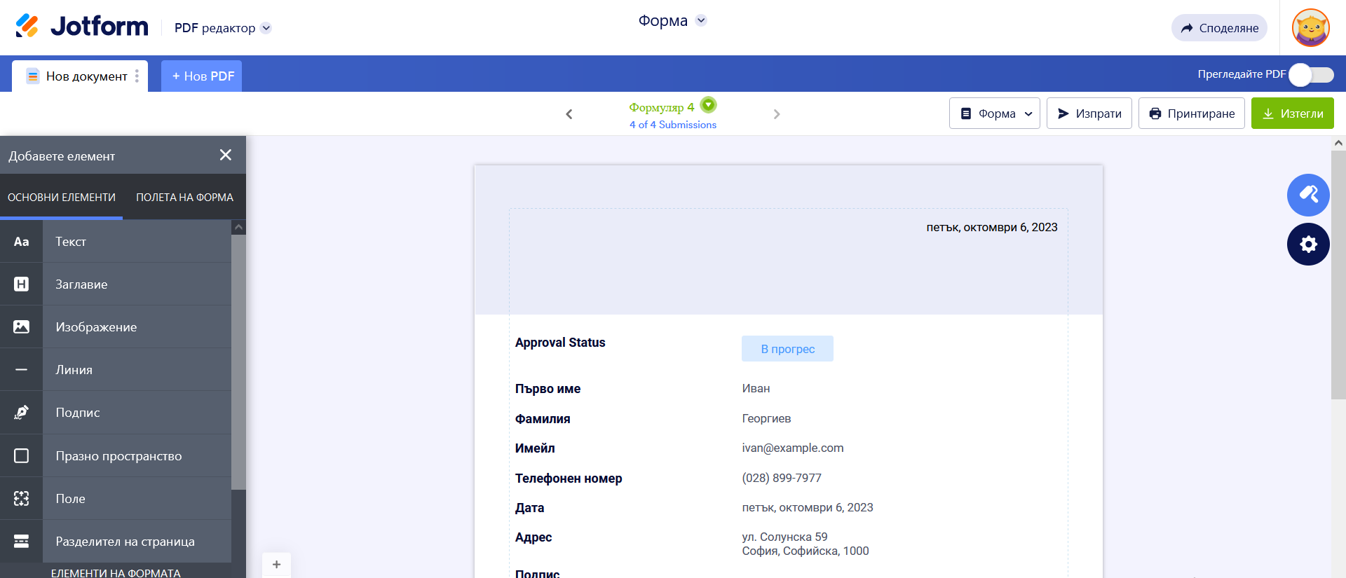Click the Споделяне share button
This screenshot has height=578, width=1346.
[x=1219, y=28]
